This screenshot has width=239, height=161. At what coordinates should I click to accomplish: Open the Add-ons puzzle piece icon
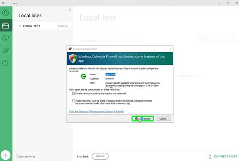[6, 50]
